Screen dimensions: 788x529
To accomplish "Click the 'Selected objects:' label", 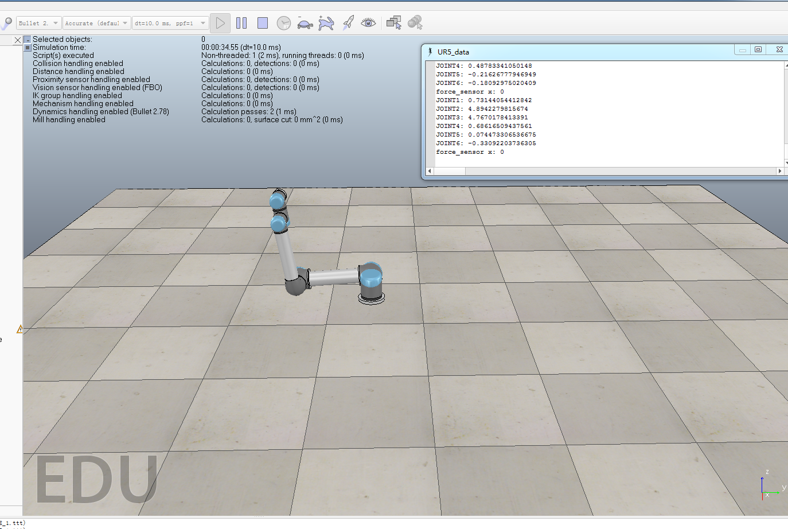I will 62,40.
